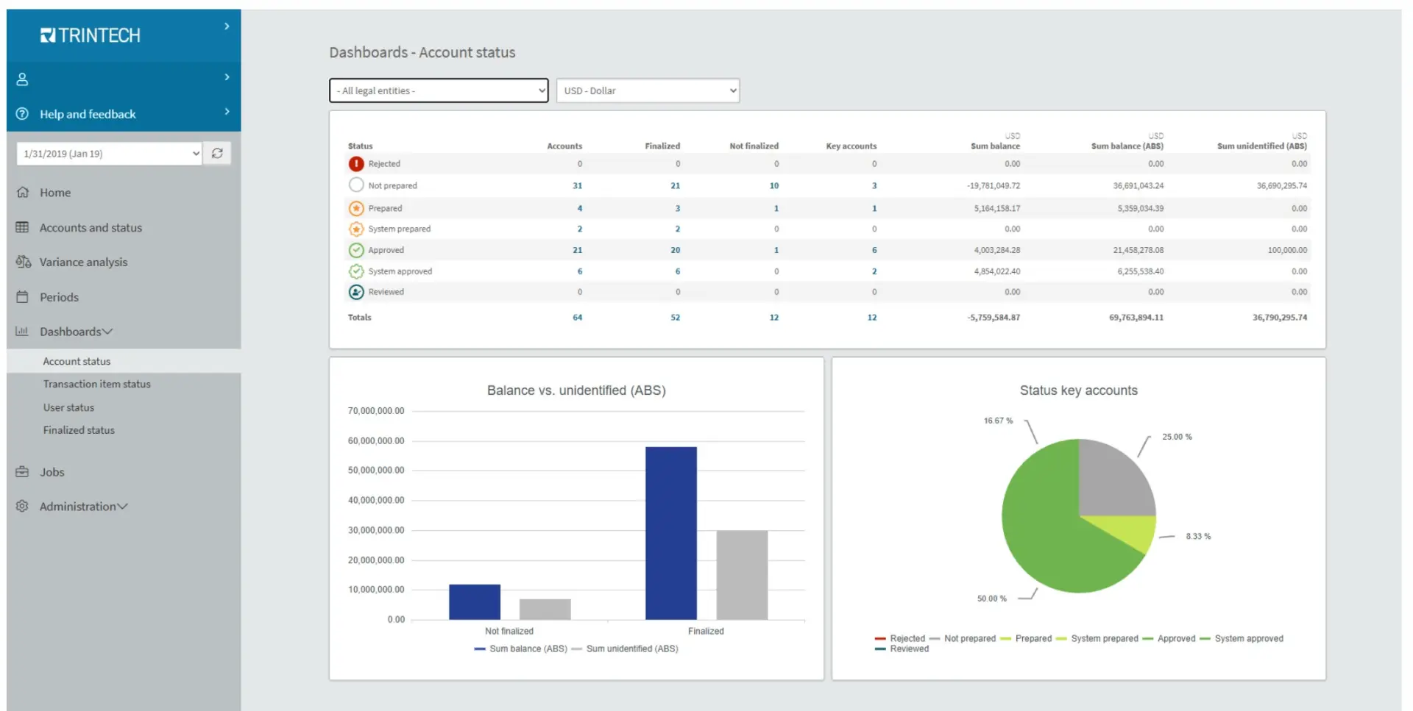
Task: Toggle the Approved pie legend entry
Action: click(1169, 639)
